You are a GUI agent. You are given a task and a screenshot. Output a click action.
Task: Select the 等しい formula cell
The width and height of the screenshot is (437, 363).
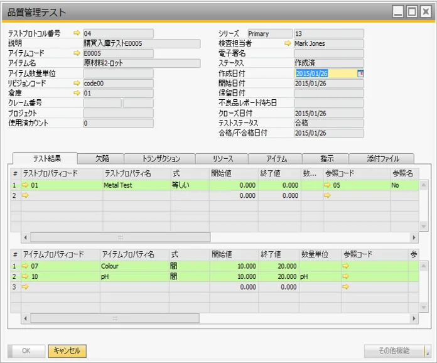pos(190,185)
